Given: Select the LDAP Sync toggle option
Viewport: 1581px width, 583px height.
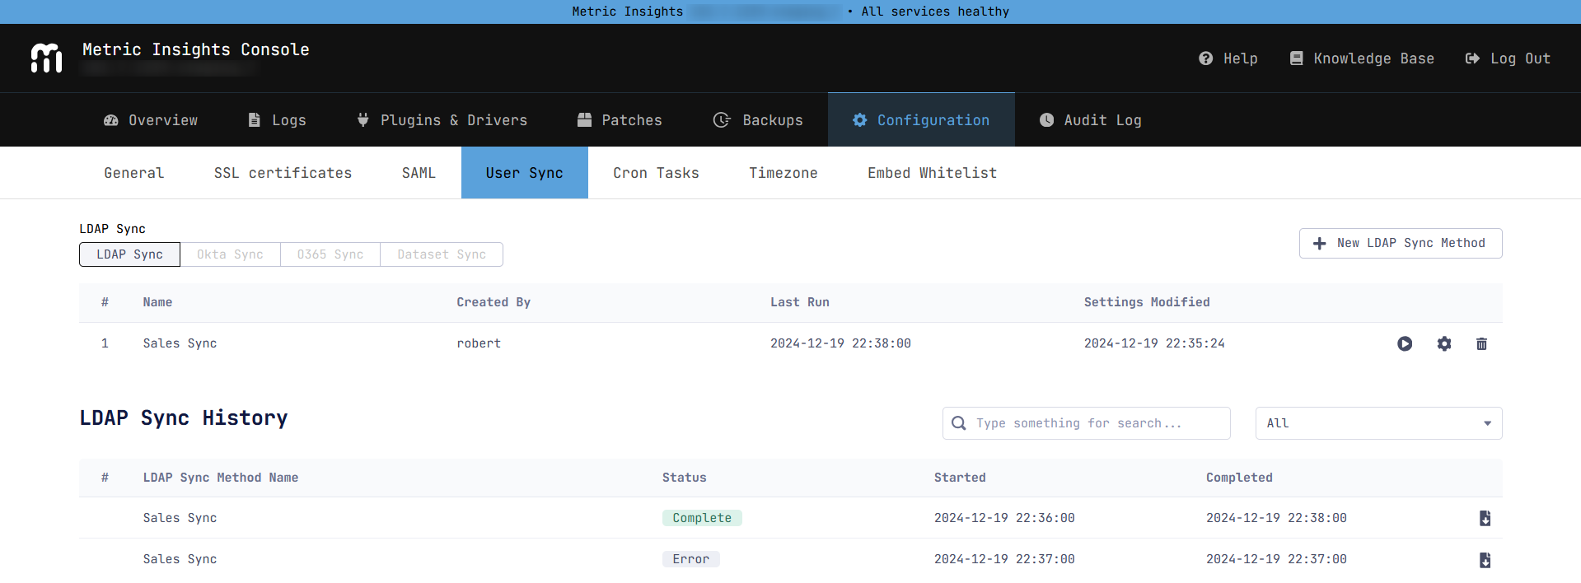Looking at the screenshot, I should point(129,254).
